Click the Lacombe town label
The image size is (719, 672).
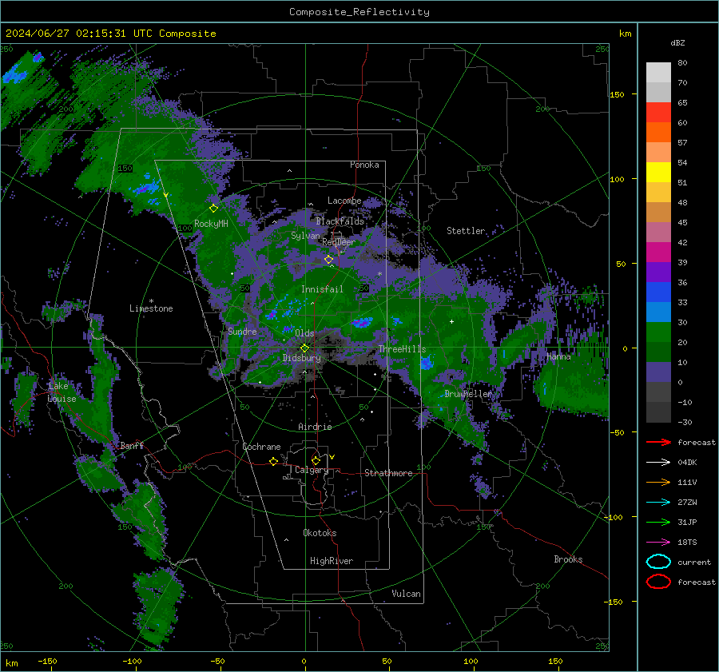point(344,201)
